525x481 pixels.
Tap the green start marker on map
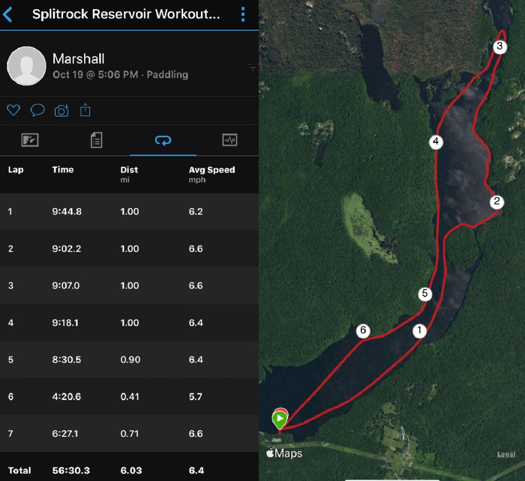click(279, 420)
